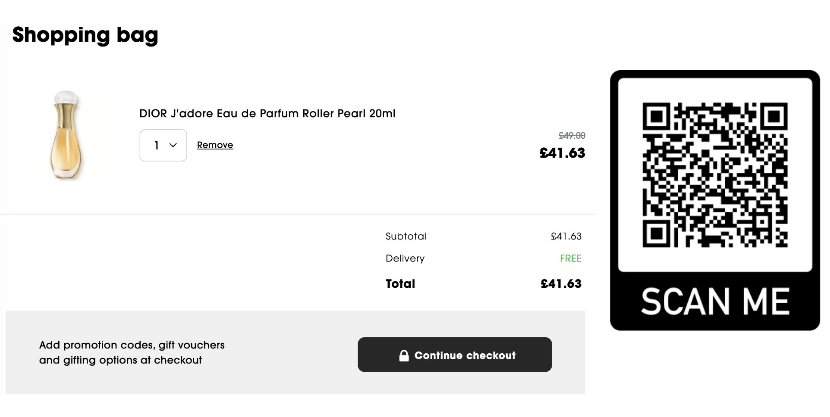Viewport: 830px width, 417px height.
Task: Click Continue checkout button
Action: pos(455,355)
